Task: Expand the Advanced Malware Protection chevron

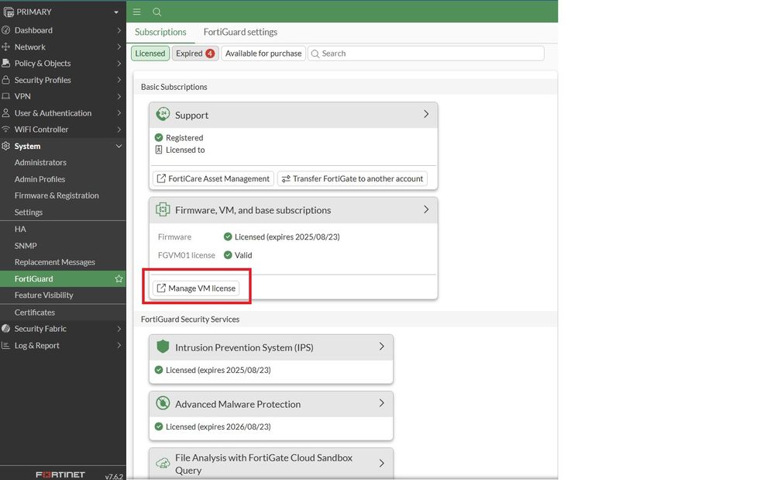Action: tap(381, 403)
